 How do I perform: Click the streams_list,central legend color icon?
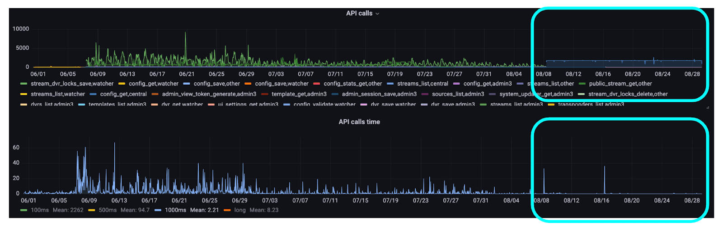[390, 84]
